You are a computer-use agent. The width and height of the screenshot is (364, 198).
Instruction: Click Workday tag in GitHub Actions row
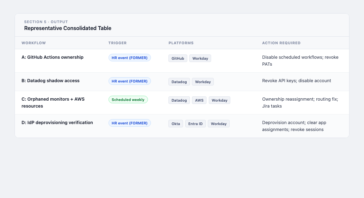pos(200,58)
